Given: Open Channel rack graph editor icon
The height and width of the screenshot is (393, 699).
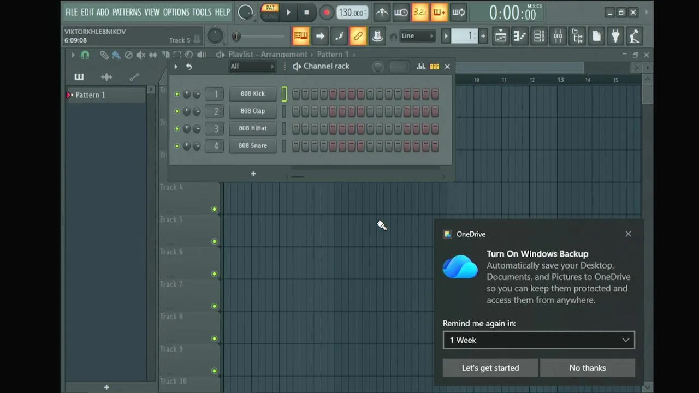Looking at the screenshot, I should pyautogui.click(x=421, y=66).
